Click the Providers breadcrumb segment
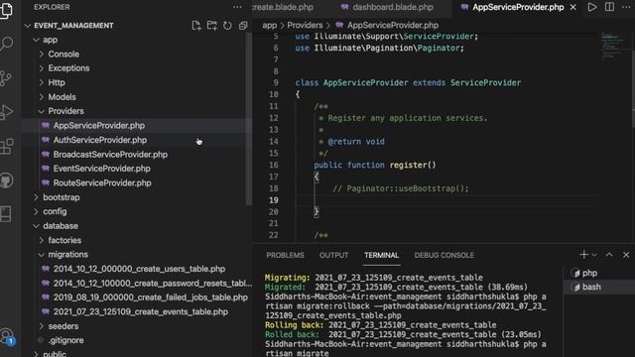 tap(305, 25)
